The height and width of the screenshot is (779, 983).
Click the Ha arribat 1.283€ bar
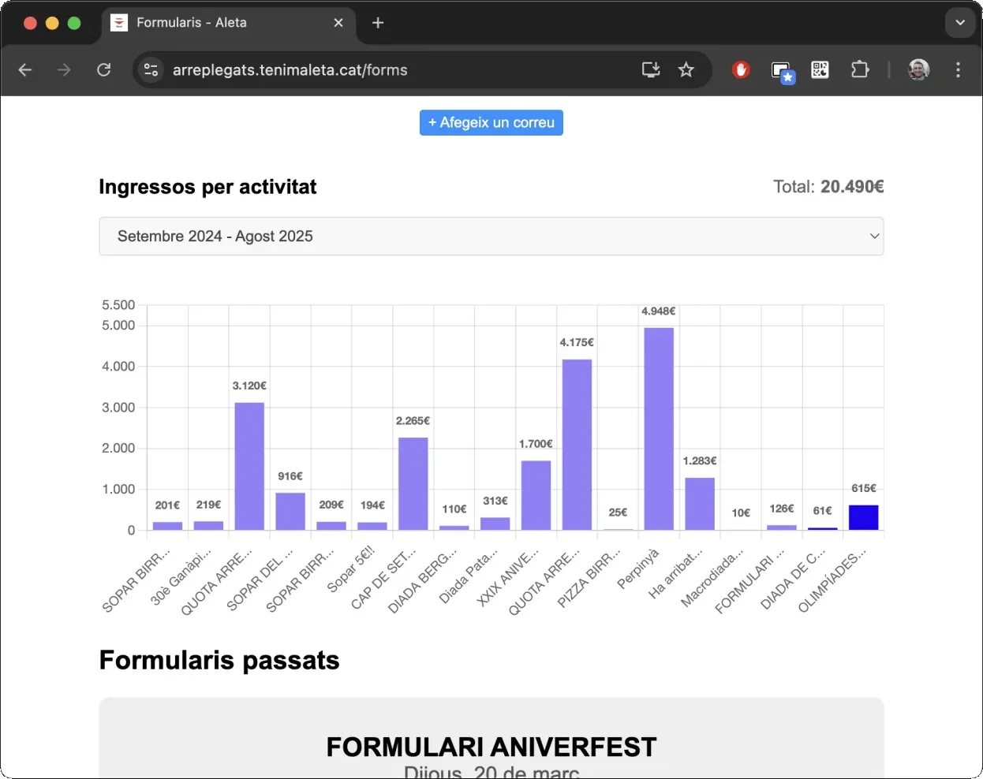pos(700,504)
